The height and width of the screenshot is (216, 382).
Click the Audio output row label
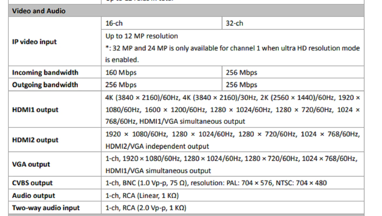click(x=33, y=196)
